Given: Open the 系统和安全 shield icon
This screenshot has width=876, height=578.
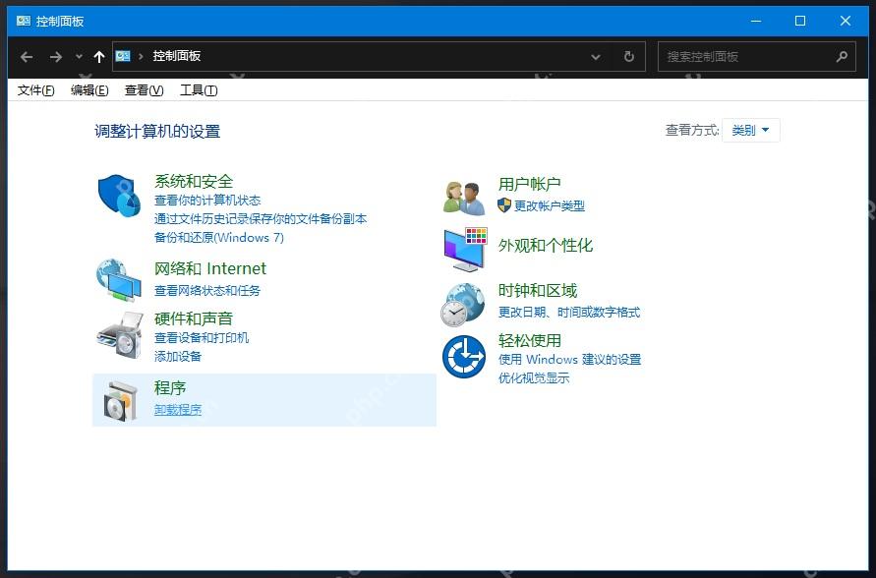Looking at the screenshot, I should click(x=119, y=196).
